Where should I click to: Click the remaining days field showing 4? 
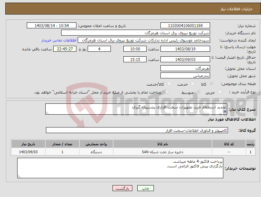tap(99, 49)
